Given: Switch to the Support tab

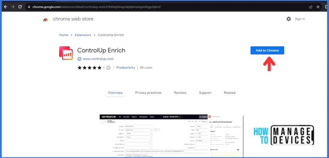Looking at the screenshot, I should (205, 93).
